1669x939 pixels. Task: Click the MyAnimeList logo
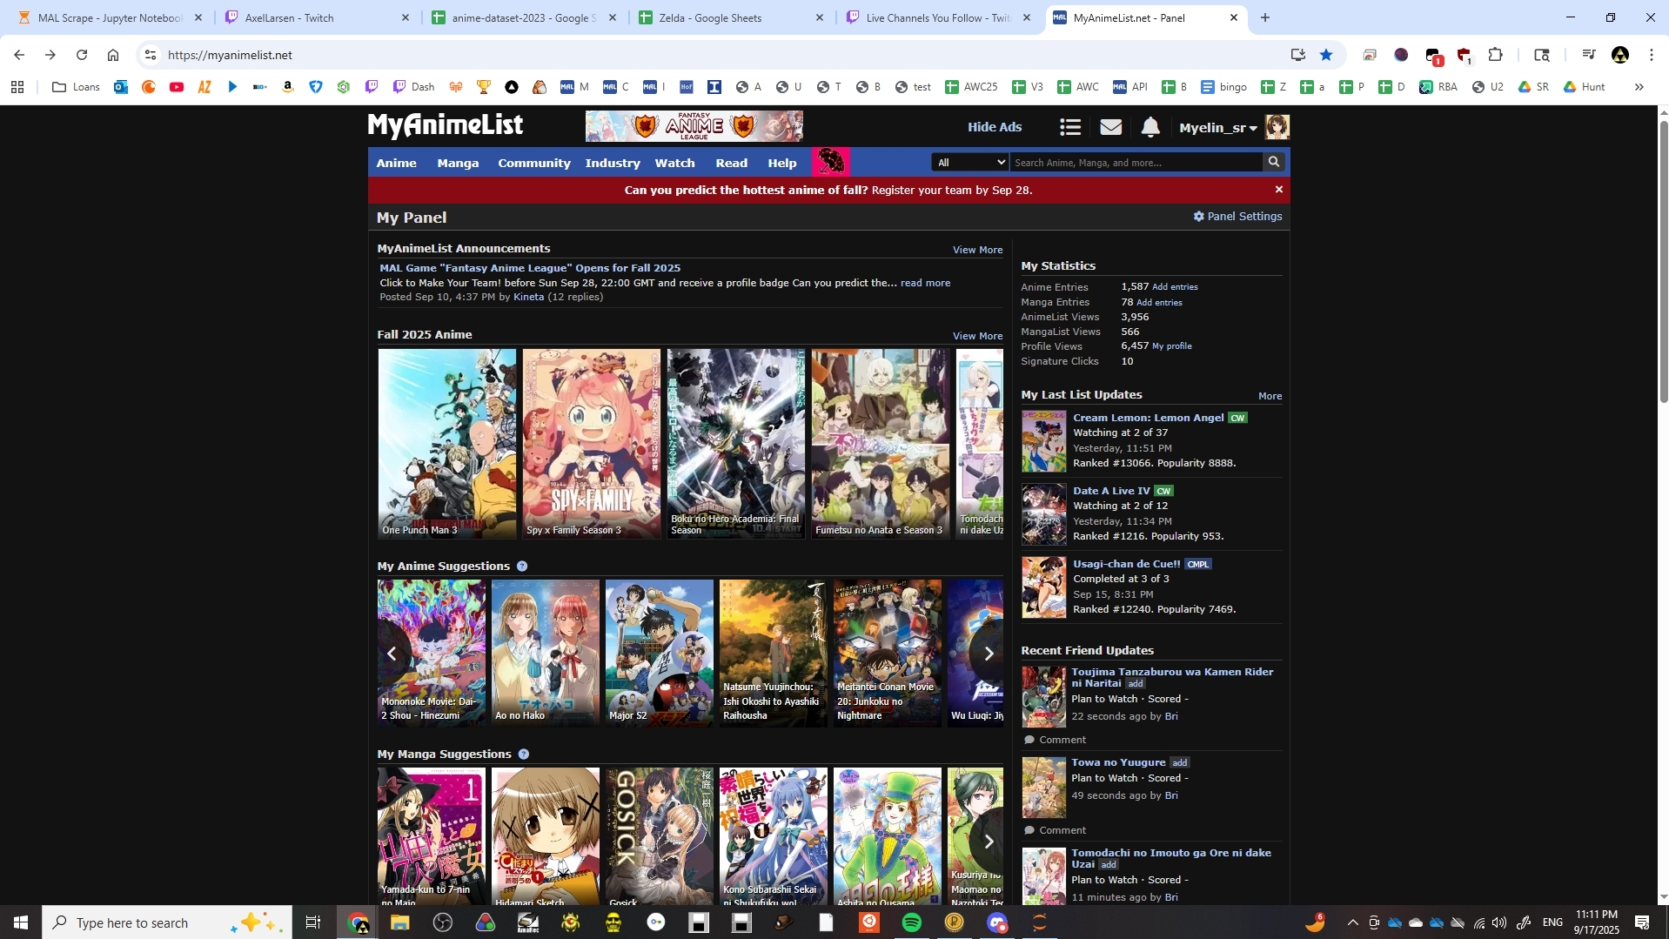[x=446, y=126]
